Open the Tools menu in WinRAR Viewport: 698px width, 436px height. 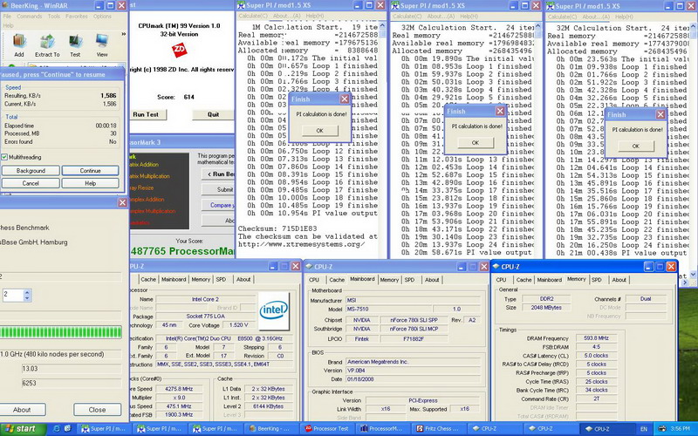[x=54, y=16]
